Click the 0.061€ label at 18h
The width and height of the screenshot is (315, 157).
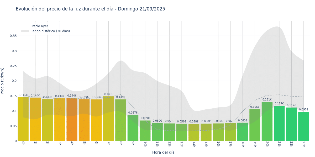[x=243, y=121]
